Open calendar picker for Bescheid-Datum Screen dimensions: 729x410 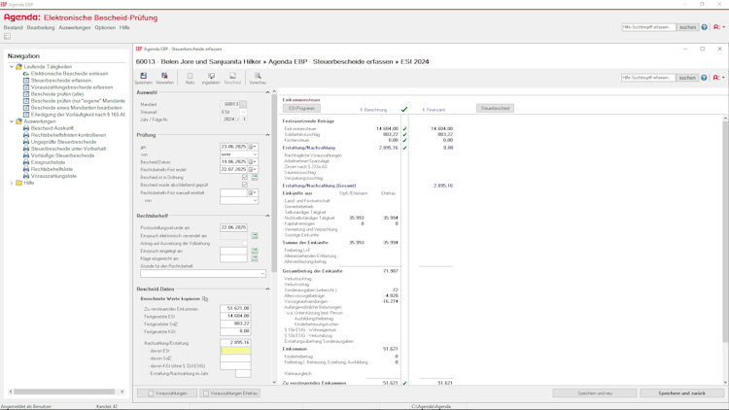click(252, 162)
